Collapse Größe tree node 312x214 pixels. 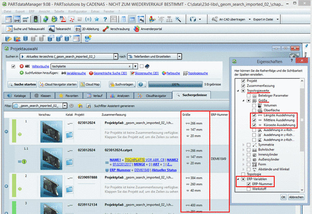243,100
